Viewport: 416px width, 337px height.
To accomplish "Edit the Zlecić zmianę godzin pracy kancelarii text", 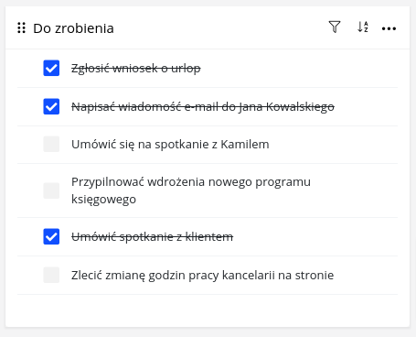I will (202, 276).
